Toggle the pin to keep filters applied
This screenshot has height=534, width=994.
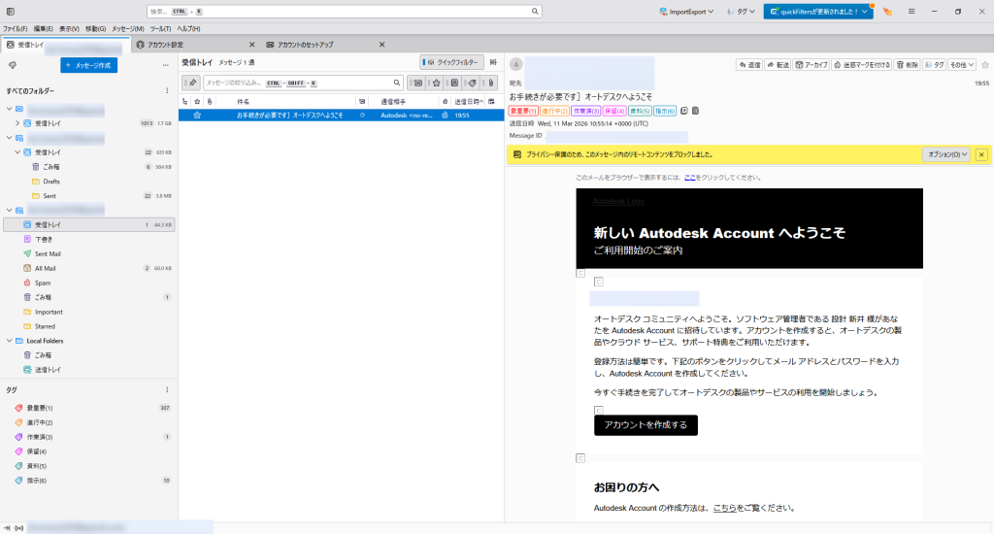point(192,83)
